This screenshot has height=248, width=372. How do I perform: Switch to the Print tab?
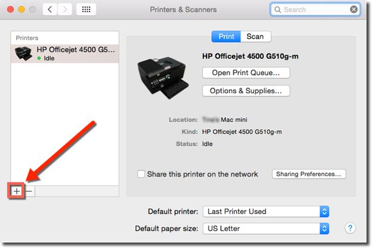[226, 36]
